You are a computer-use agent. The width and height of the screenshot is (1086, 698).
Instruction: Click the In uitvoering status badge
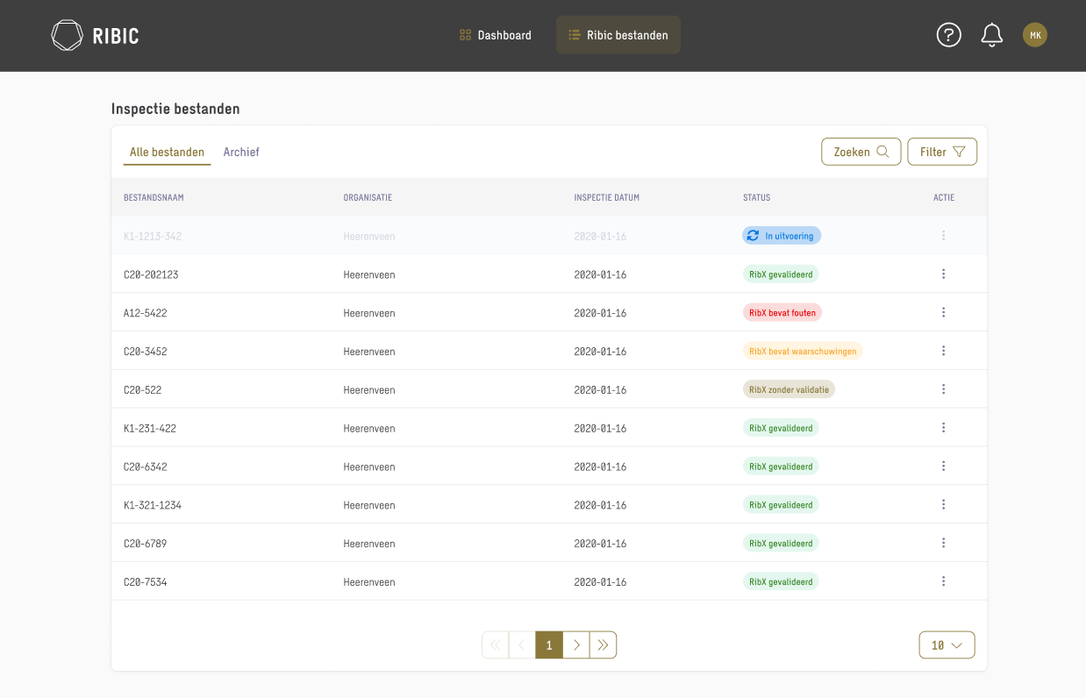(782, 236)
